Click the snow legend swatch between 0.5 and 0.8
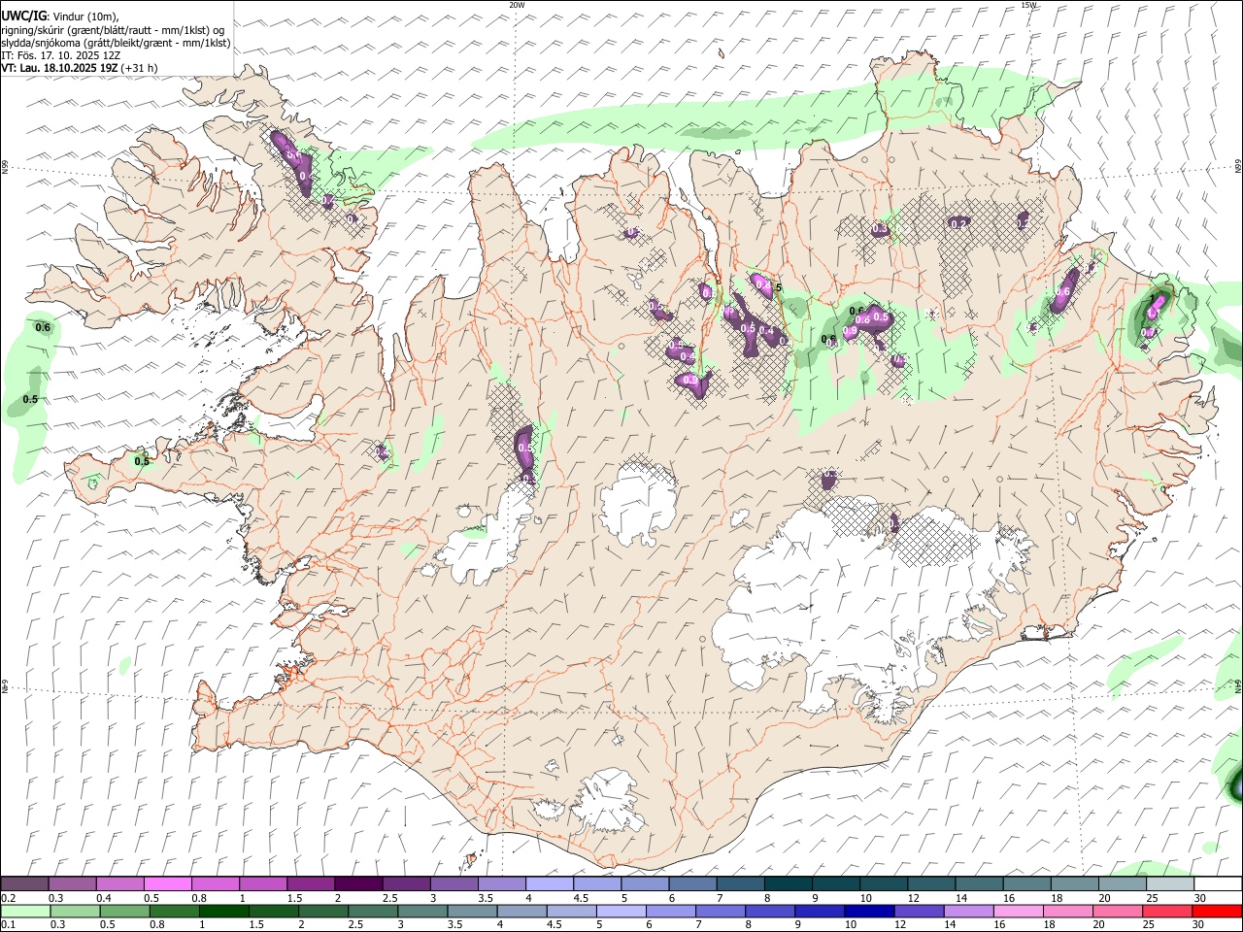The width and height of the screenshot is (1243, 932). point(168,883)
